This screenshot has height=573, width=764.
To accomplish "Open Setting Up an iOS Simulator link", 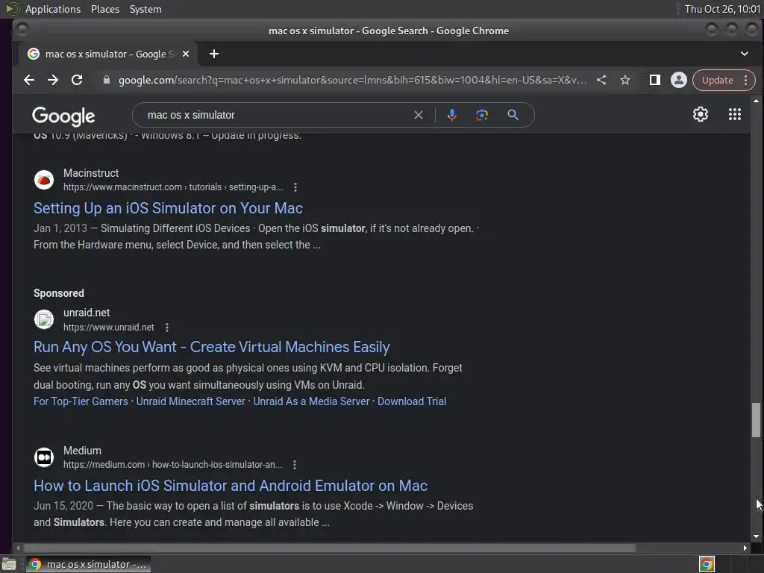I will tap(168, 208).
